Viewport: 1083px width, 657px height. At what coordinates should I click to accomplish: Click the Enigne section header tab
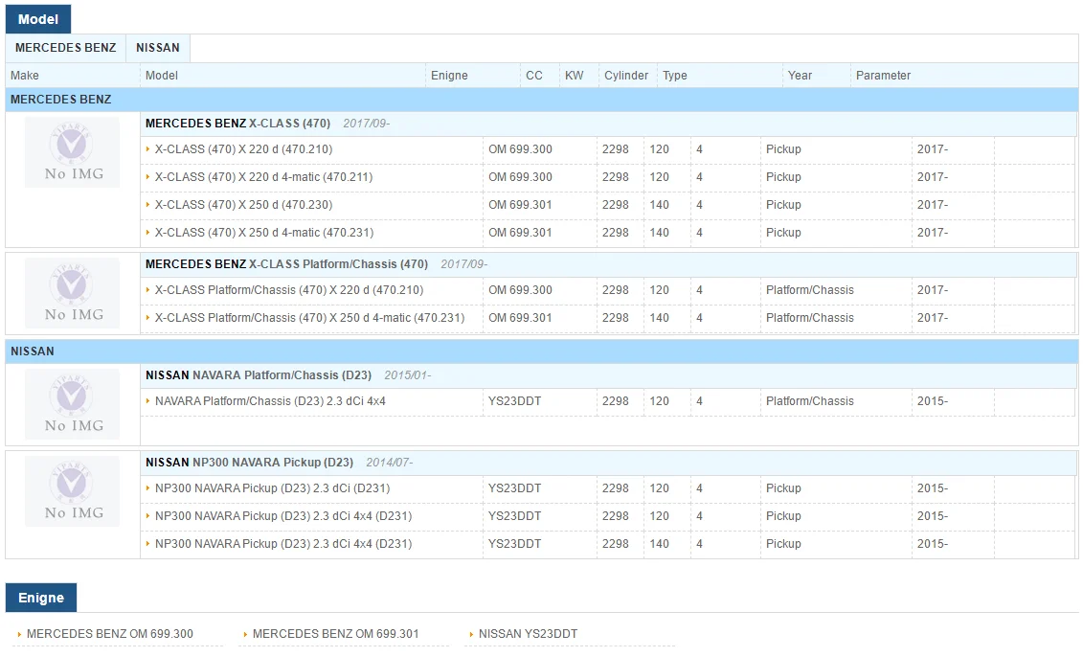[41, 598]
